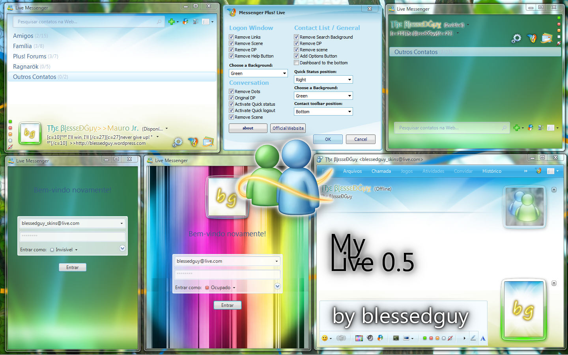This screenshot has width=568, height=355.
Task: Open Contact List background dropdown showing Green
Action: (x=323, y=96)
